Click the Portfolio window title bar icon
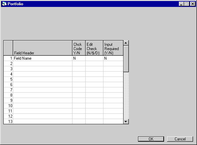 click(x=4, y=4)
